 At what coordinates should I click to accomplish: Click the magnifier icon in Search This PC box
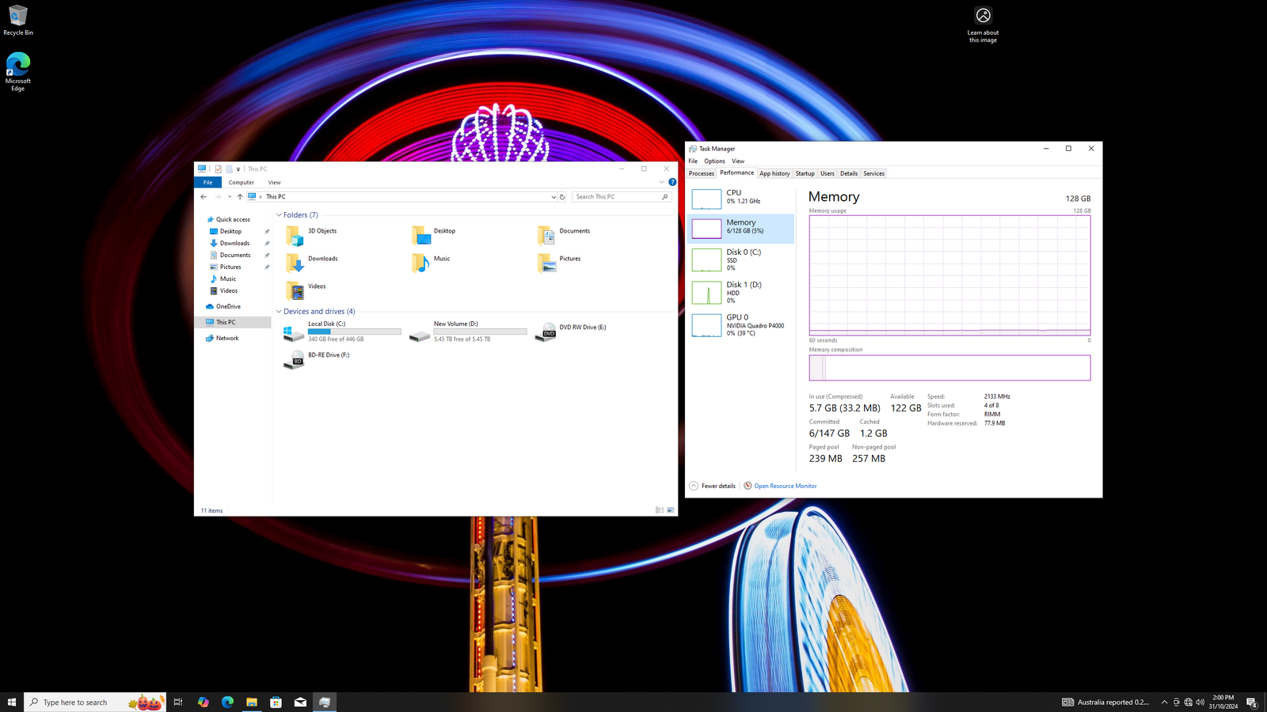[x=664, y=197]
